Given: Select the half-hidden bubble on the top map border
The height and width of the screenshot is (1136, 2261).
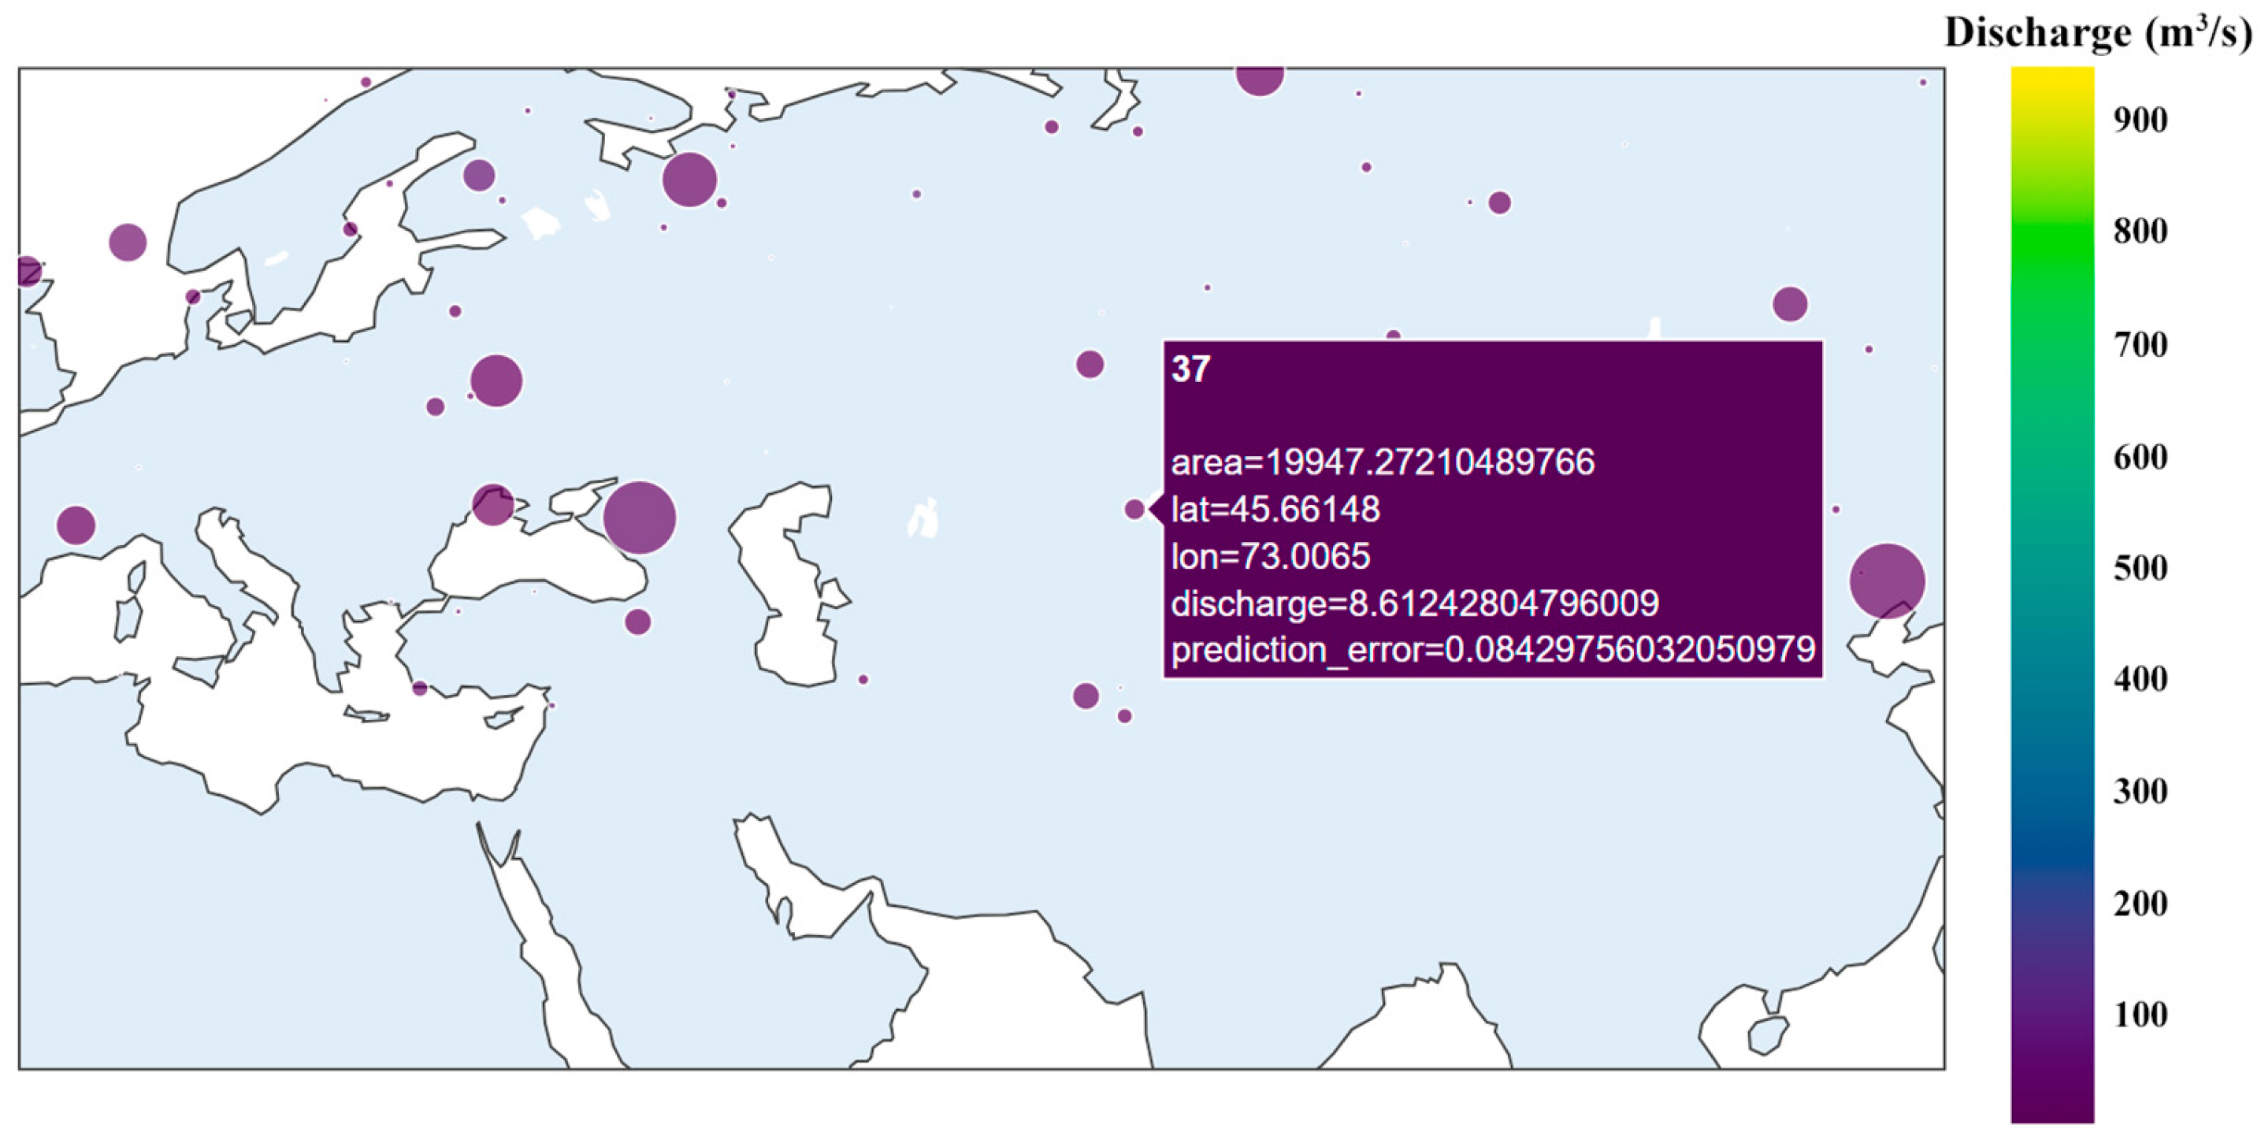Looking at the screenshot, I should [x=1260, y=77].
